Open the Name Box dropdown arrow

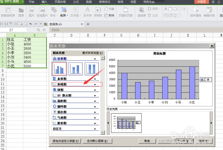click(26, 30)
